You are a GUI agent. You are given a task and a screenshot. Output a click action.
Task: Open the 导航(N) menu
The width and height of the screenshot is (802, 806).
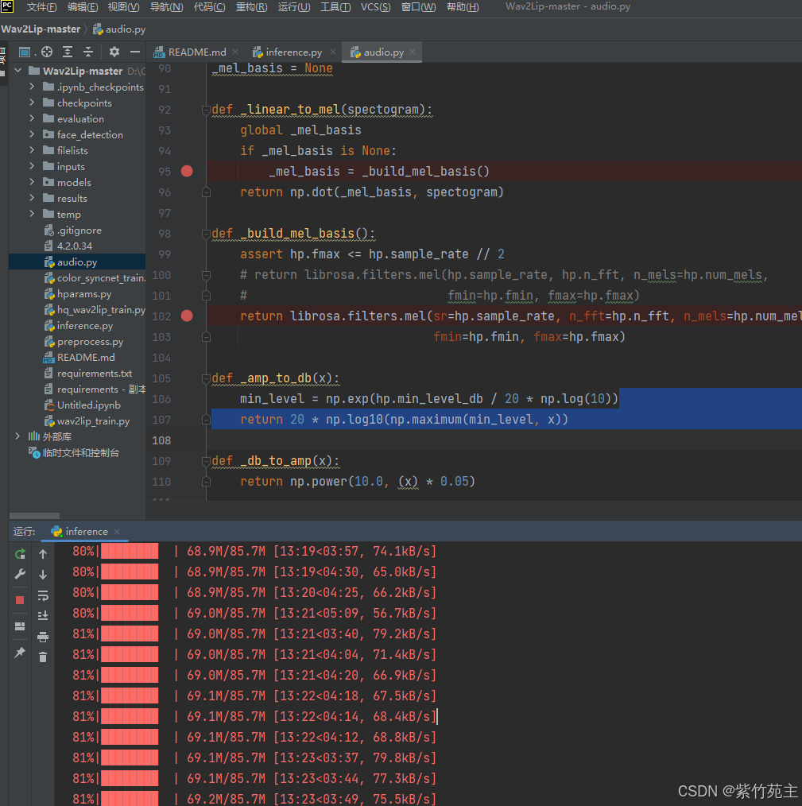tap(166, 6)
